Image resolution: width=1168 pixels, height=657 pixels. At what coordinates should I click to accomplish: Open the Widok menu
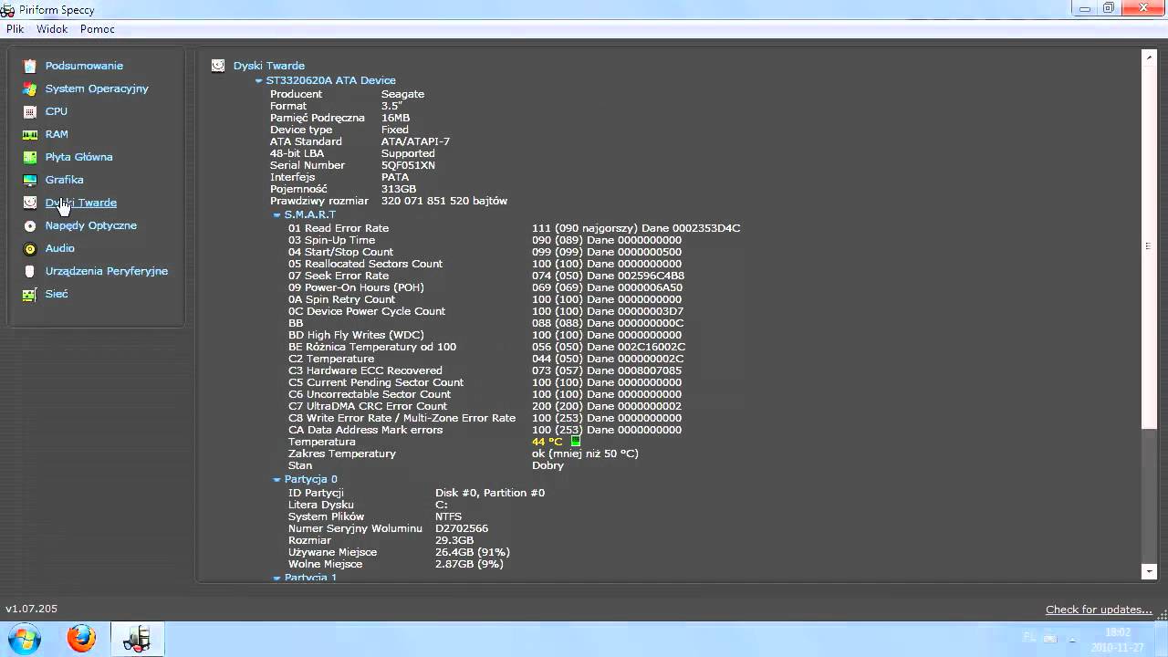tap(52, 29)
